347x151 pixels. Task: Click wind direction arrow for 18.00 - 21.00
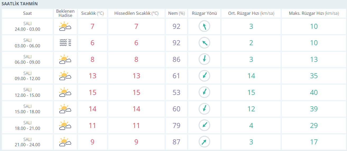coord(204,125)
